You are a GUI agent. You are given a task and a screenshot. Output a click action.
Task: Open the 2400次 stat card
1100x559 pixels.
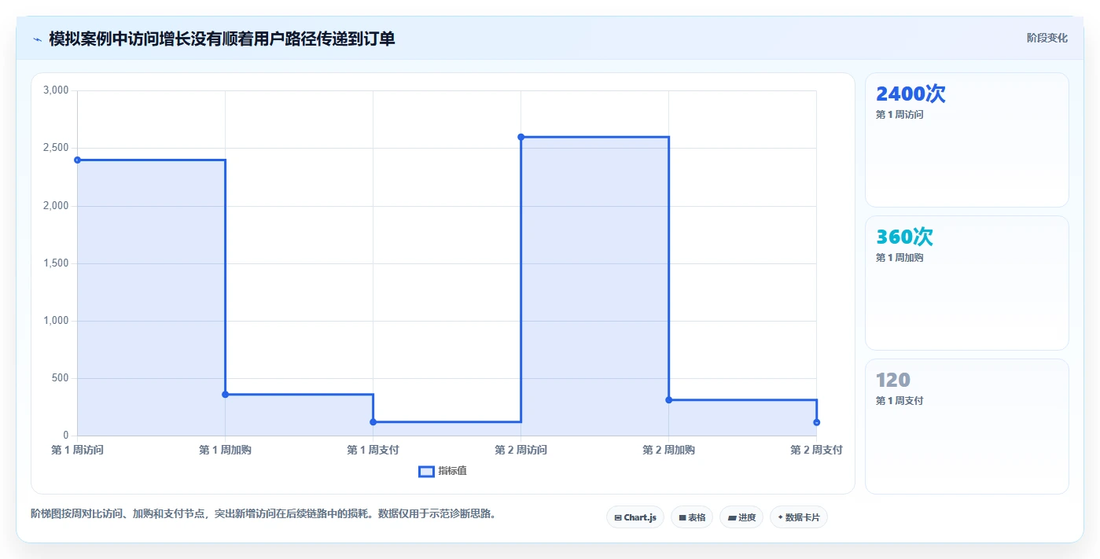966,140
